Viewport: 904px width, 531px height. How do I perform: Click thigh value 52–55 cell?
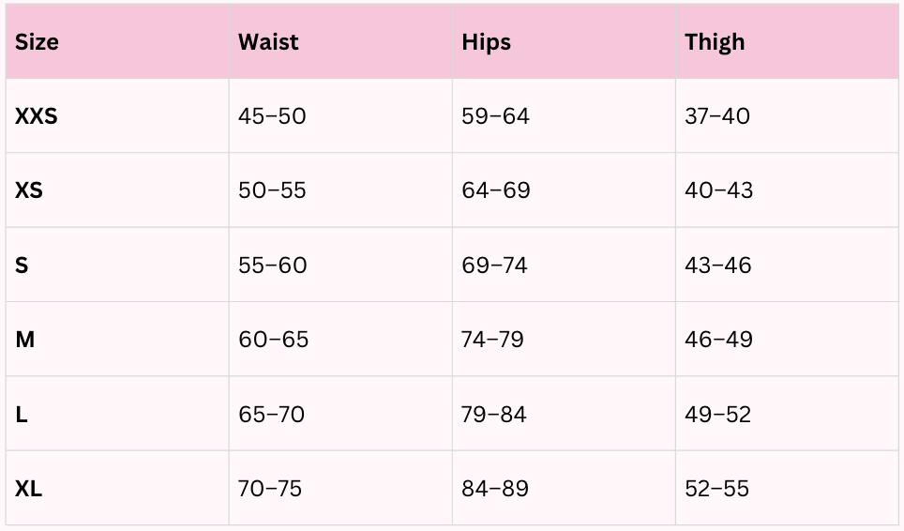pos(716,489)
